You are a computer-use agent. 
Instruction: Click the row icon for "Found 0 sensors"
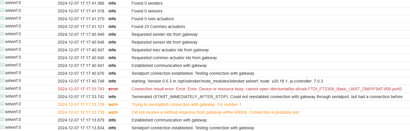click(x=2, y=11)
